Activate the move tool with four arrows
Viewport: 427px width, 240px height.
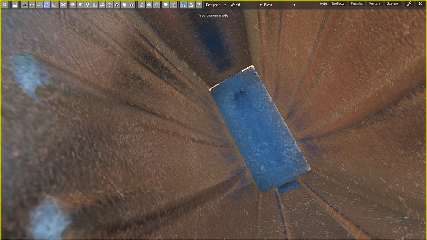pyautogui.click(x=32, y=5)
